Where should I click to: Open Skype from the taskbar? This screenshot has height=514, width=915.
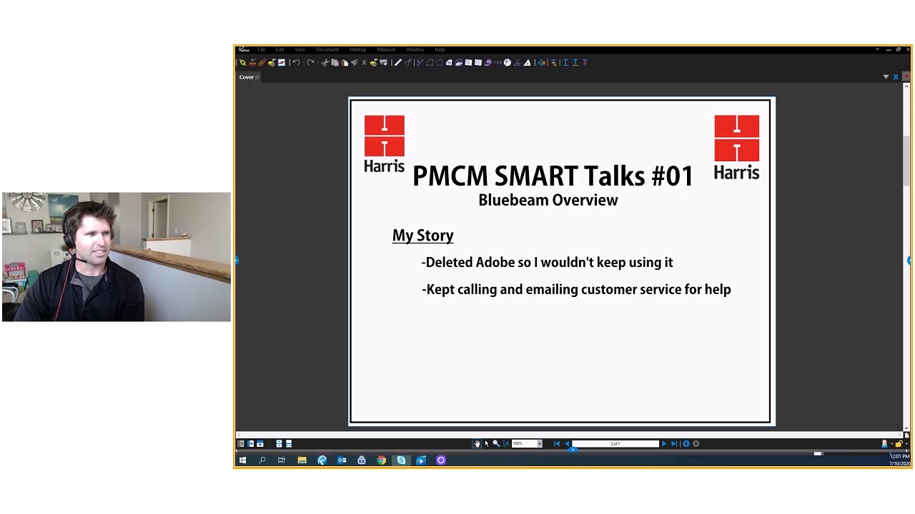[401, 460]
